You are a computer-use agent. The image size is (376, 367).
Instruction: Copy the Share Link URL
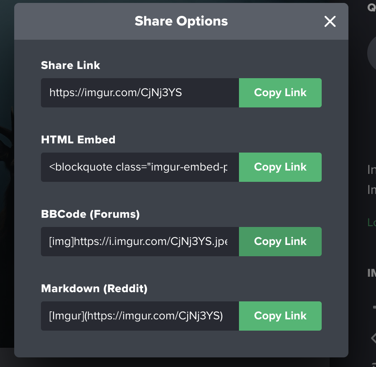point(280,93)
